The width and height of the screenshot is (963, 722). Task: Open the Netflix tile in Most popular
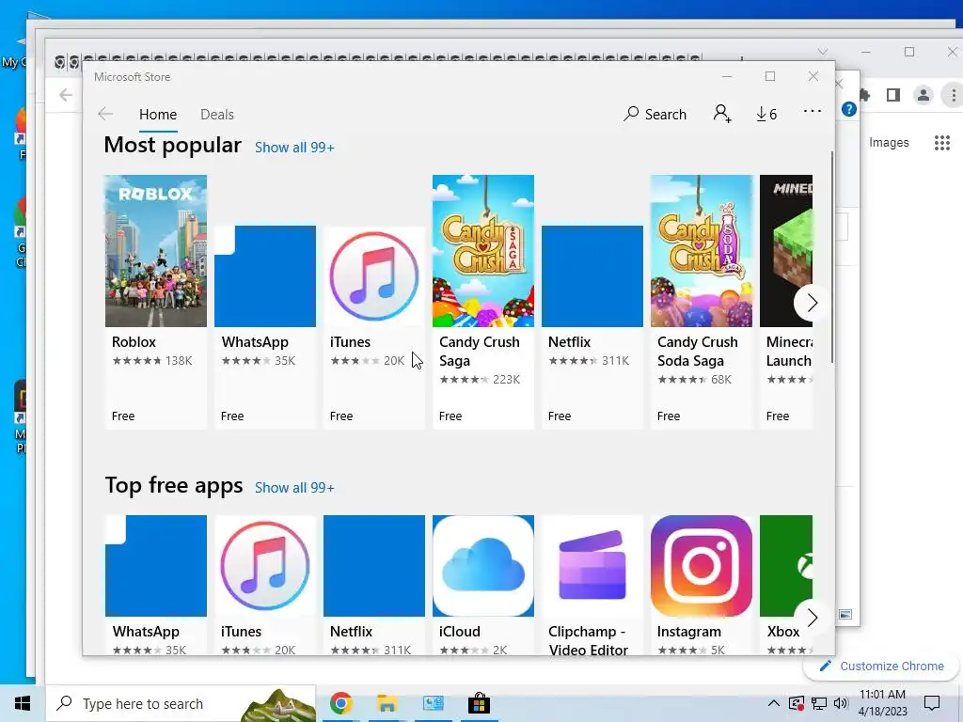(592, 276)
